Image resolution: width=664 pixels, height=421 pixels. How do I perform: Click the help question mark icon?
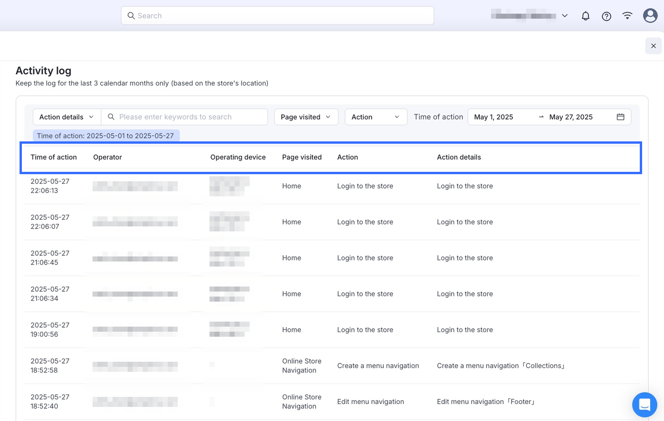tap(606, 16)
